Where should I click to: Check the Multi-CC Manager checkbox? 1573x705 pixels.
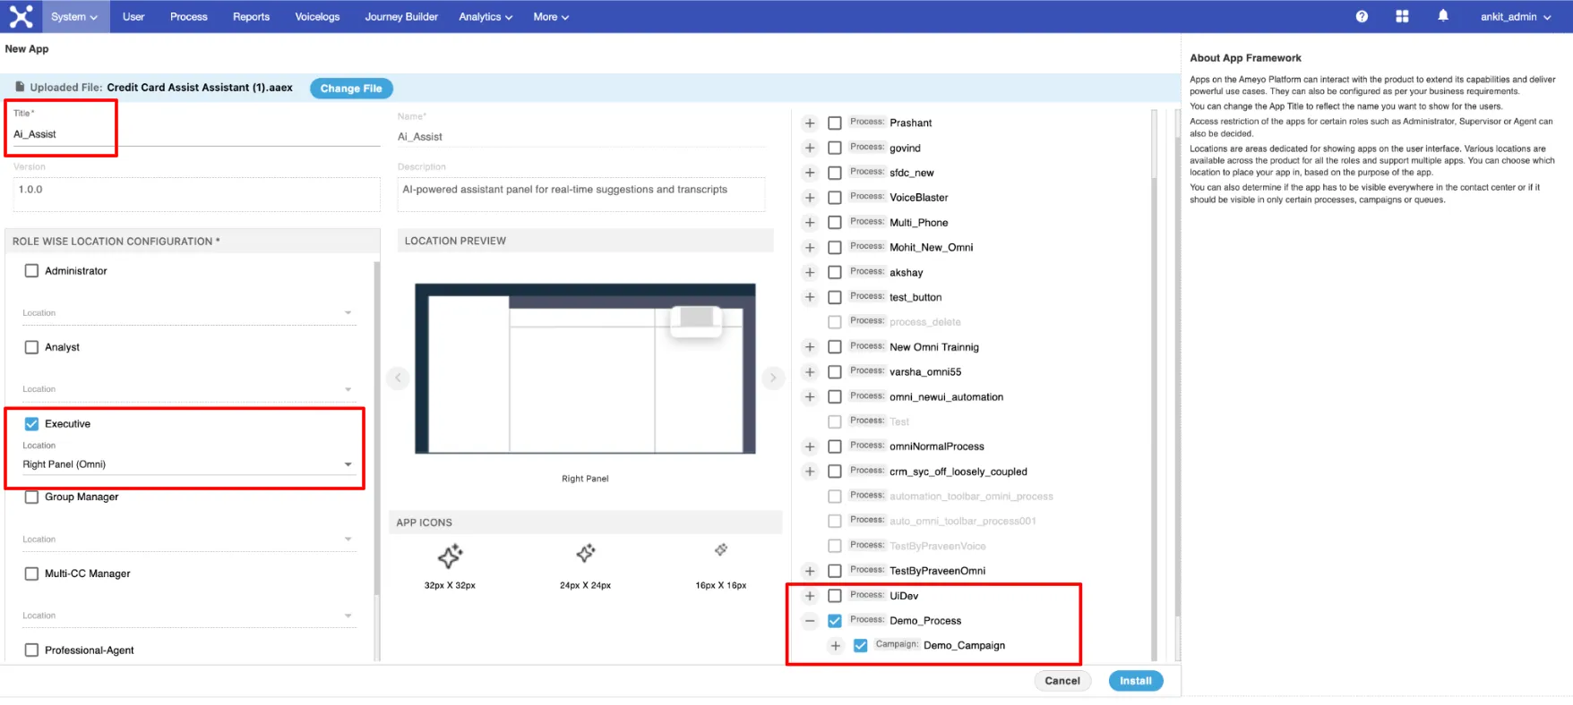[x=31, y=573]
